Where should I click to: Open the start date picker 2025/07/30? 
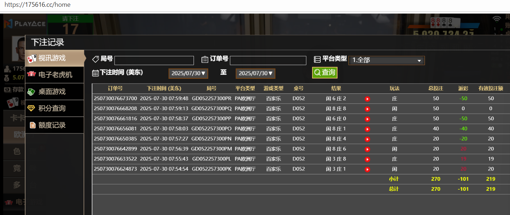click(x=189, y=73)
